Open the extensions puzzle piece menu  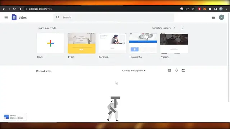(x=210, y=9)
